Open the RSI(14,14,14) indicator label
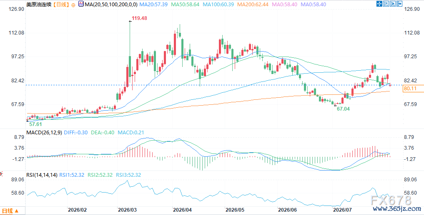 pos(42,175)
